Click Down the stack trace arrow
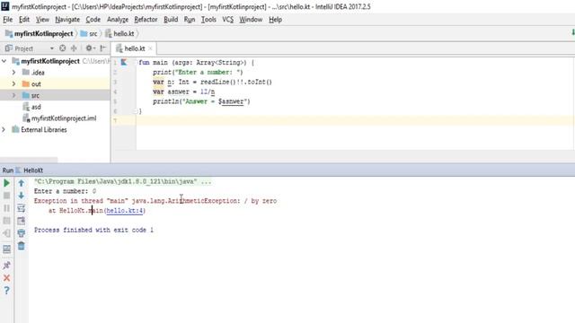 tap(22, 196)
